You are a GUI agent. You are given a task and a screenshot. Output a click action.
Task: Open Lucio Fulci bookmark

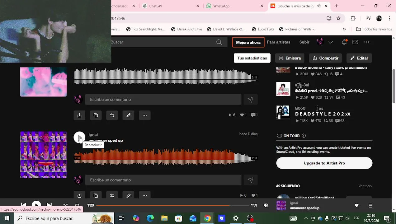pyautogui.click(x=263, y=29)
